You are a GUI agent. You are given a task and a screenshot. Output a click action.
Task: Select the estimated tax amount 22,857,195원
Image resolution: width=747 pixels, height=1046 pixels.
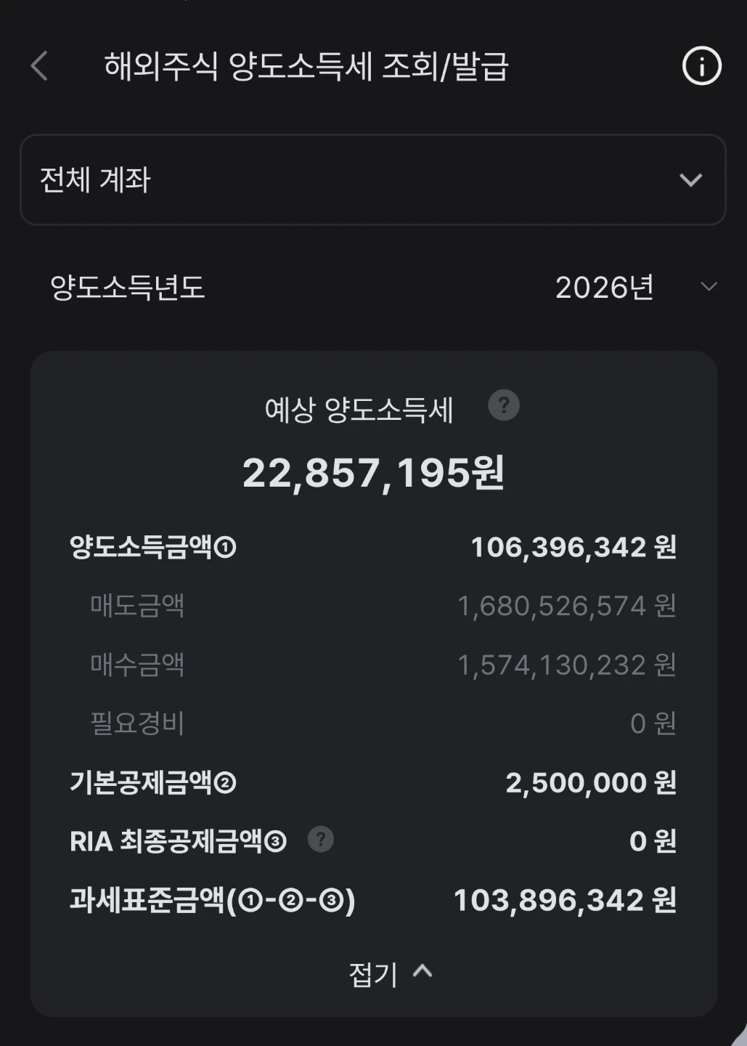(373, 473)
